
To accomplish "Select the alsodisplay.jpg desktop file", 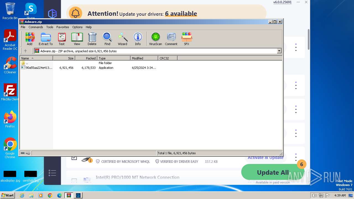I will (10, 176).
